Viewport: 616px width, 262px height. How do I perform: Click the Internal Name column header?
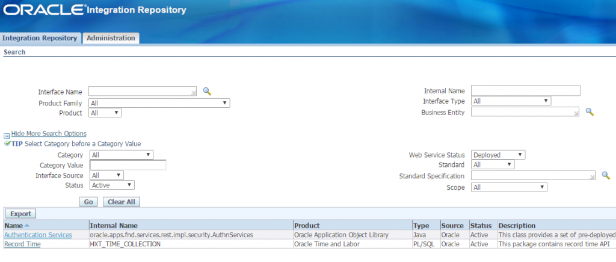(114, 226)
